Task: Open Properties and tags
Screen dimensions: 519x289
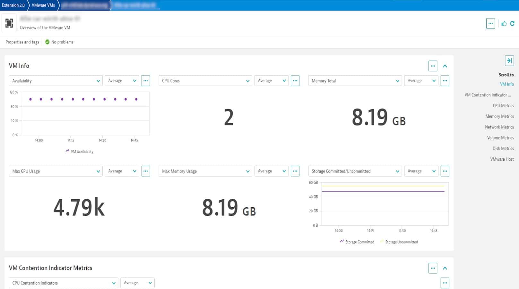Action: (22, 42)
